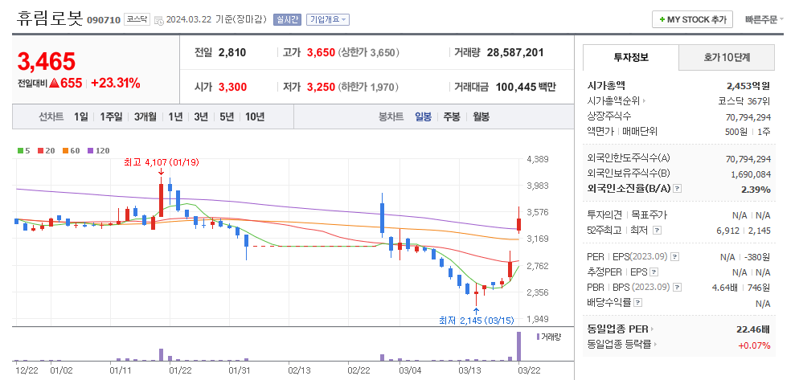Click the purple 거래량 volume legend marker
The height and width of the screenshot is (380, 799).
tap(538, 337)
